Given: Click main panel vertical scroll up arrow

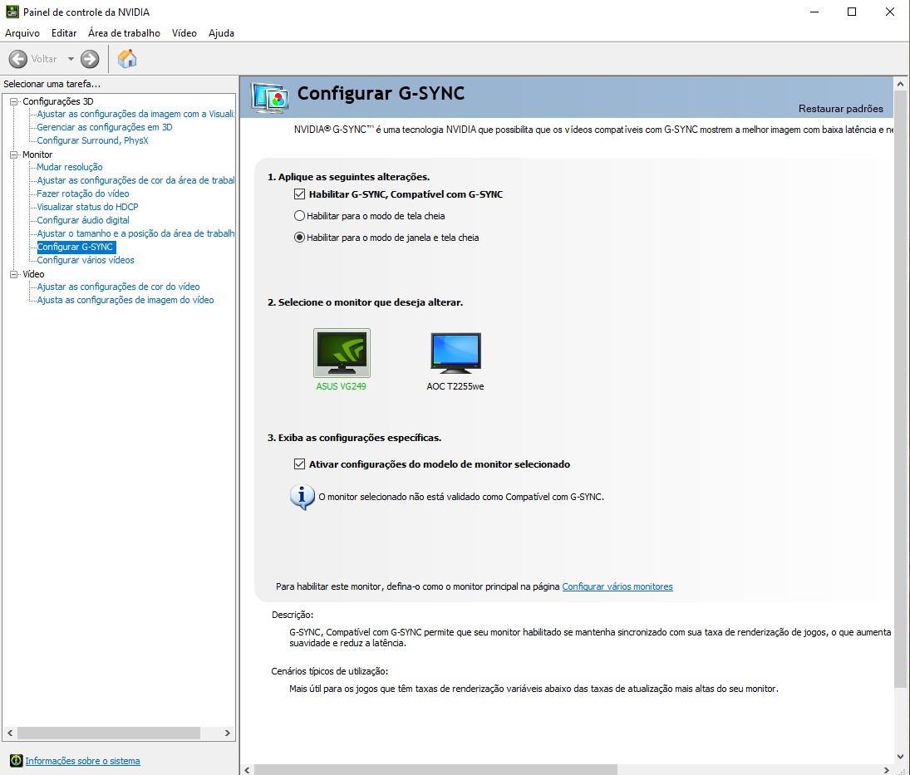Looking at the screenshot, I should tap(900, 84).
